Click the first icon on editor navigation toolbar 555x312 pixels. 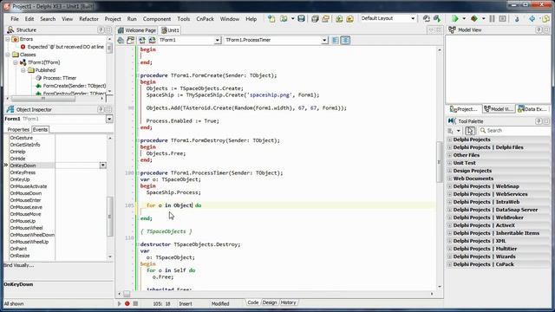(x=121, y=41)
